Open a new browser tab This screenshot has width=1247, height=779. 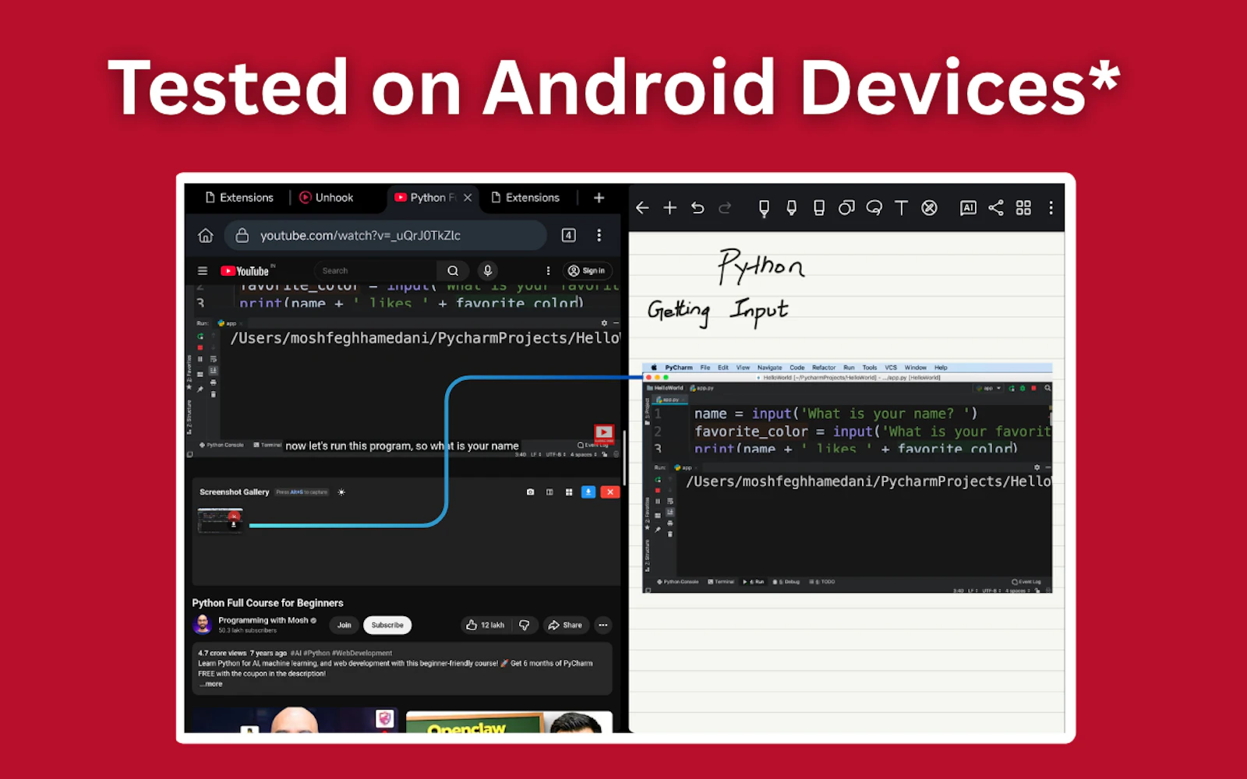(x=599, y=198)
